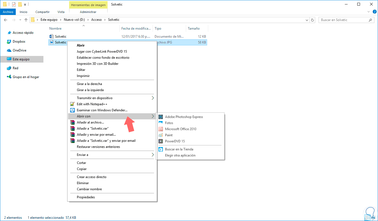Switch to the Vista tab

(61, 12)
